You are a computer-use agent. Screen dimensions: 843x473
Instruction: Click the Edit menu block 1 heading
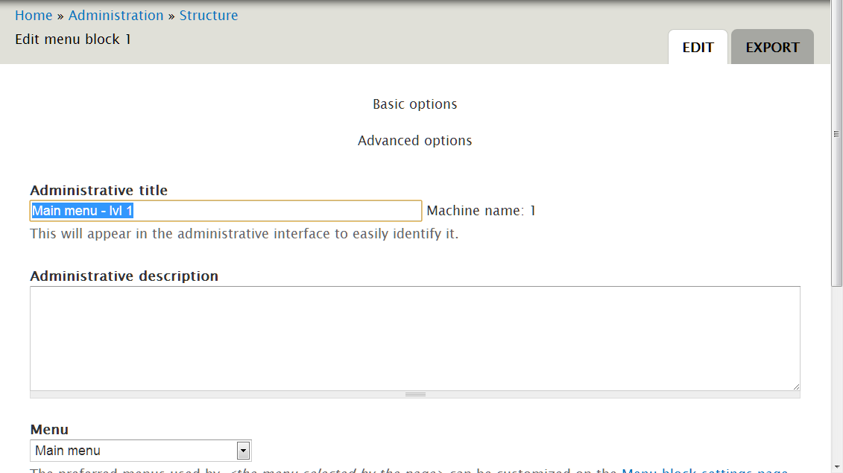(x=72, y=39)
